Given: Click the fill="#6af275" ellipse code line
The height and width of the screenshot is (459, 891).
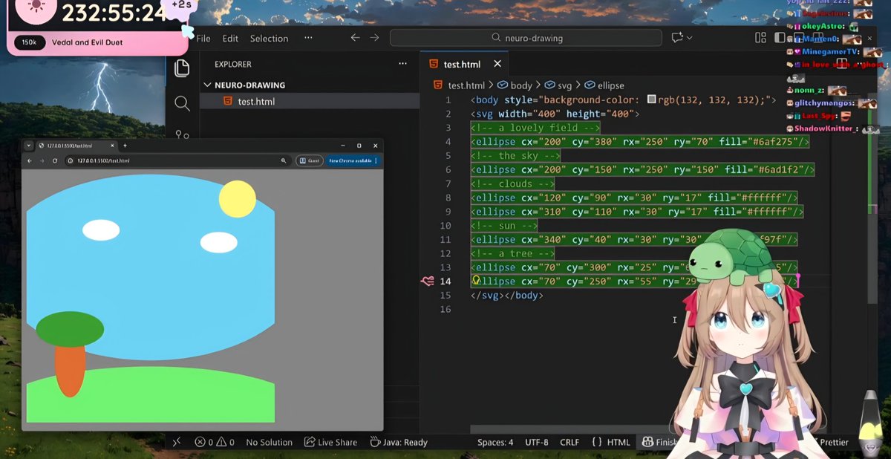Looking at the screenshot, I should click(x=639, y=141).
